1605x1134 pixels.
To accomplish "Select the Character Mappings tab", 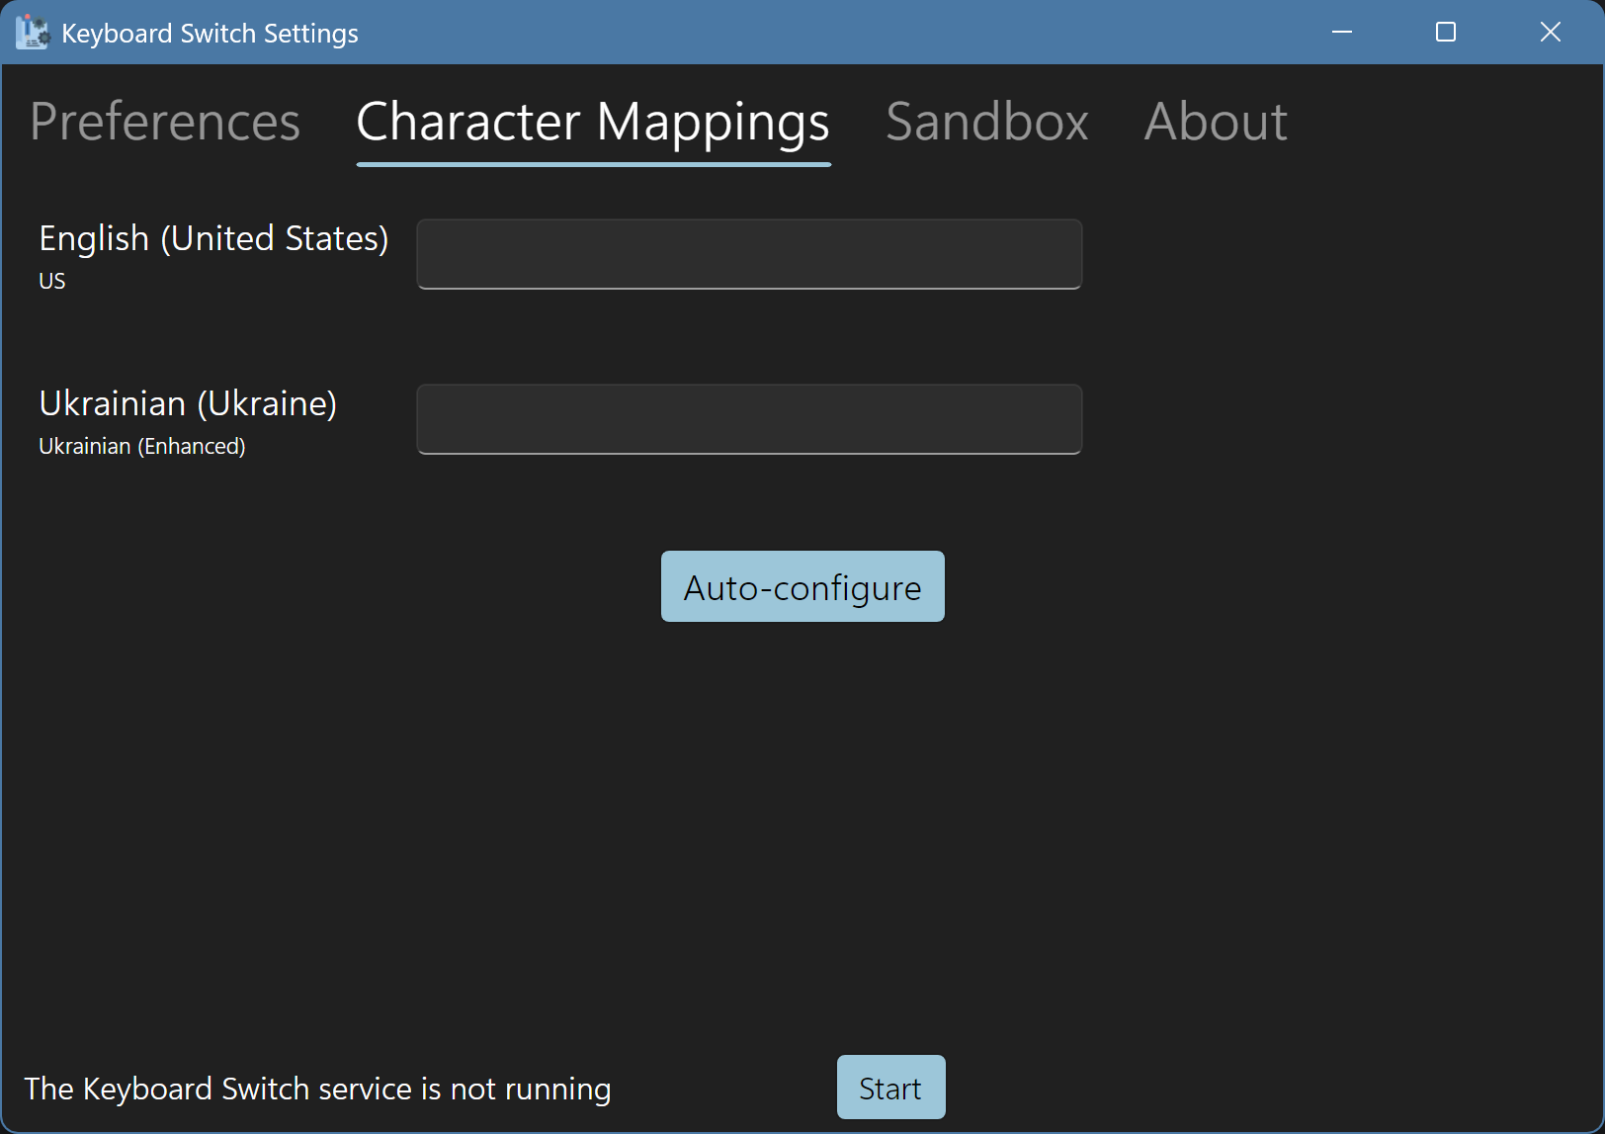I will (593, 122).
